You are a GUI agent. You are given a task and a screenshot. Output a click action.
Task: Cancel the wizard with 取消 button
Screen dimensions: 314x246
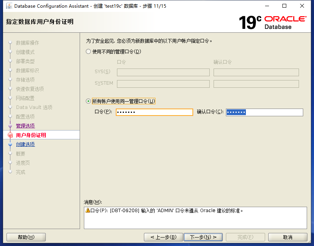point(287,237)
